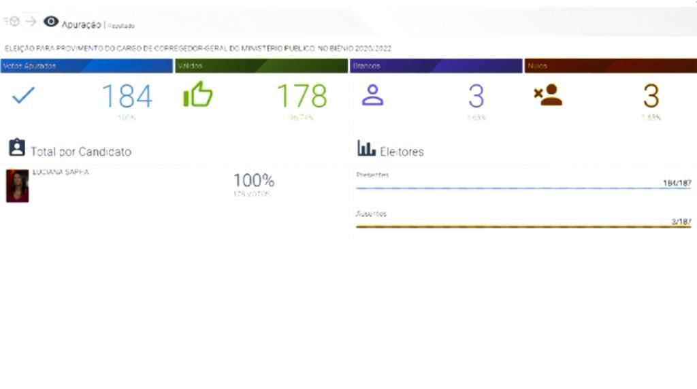This screenshot has height=389, width=697.
Task: Click the forward arrow icon in header
Action: (31, 22)
